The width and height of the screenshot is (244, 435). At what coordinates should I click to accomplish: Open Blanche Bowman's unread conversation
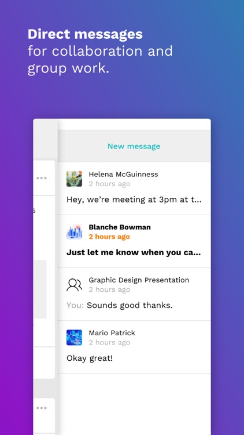point(134,241)
